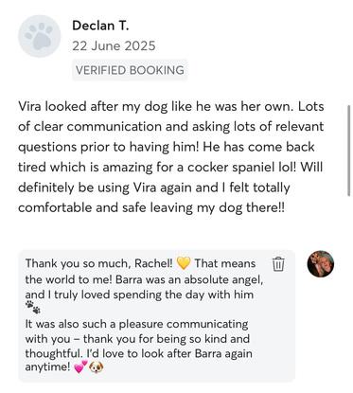Click the VERIFIED BOOKING badge
353x393 pixels.
pyautogui.click(x=130, y=70)
